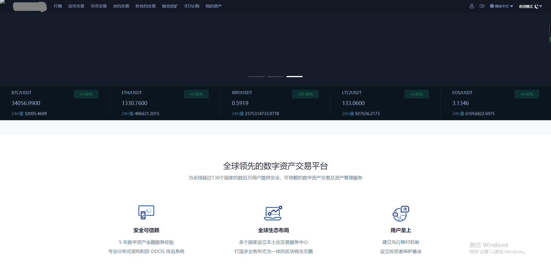551x268 pixels.
Task: Click the text 5 年数字资产金融服务经验
Action: [x=146, y=242]
